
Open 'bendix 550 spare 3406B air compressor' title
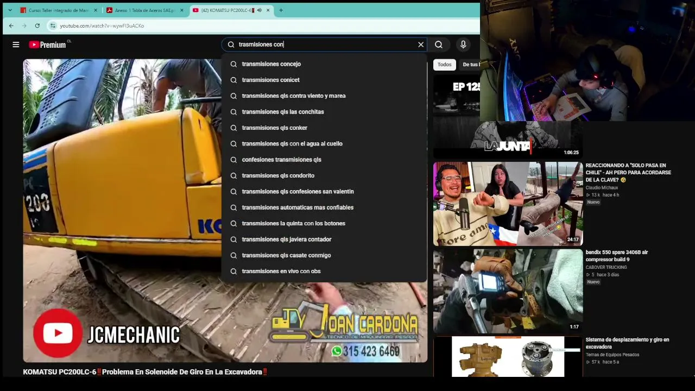tap(617, 256)
